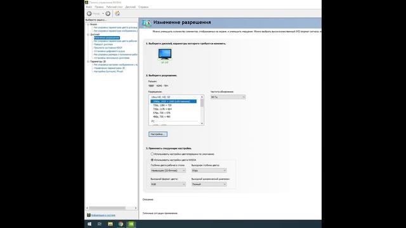Image resolution: width=406 pixels, height=228 pixels.
Task: Click the Home icon in the toolbar
Action: [117, 13]
